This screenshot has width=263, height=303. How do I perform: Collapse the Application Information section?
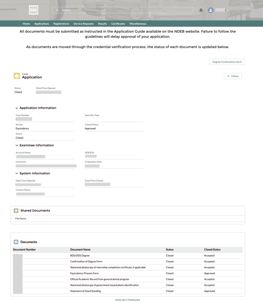17,108
